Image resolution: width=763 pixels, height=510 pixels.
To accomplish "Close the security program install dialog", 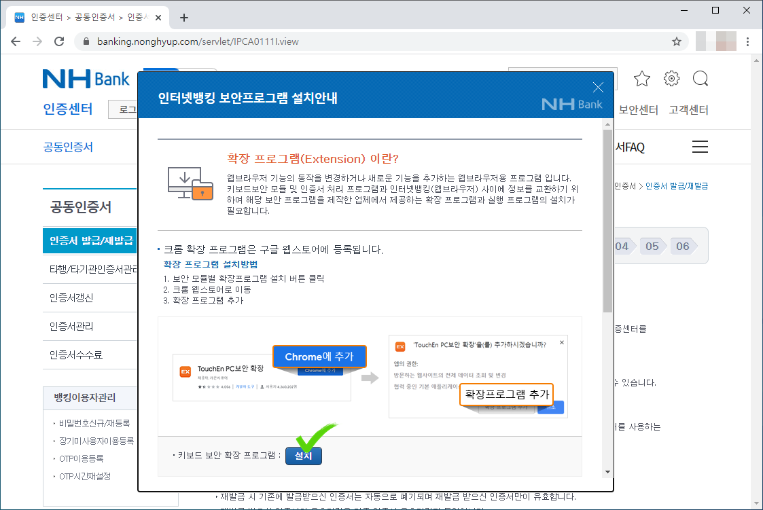I will tap(598, 87).
